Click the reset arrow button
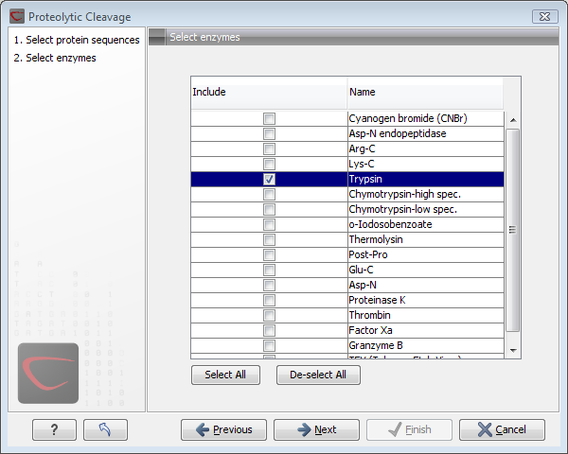 click(x=105, y=429)
